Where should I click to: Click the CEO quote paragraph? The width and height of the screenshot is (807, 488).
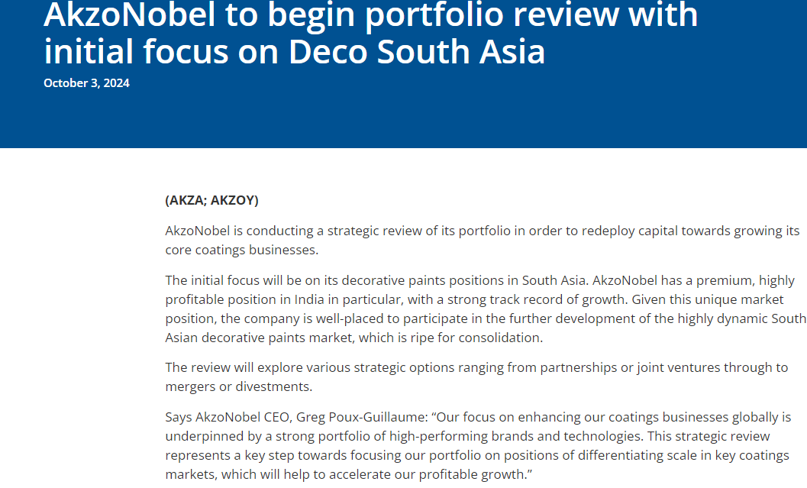478,446
